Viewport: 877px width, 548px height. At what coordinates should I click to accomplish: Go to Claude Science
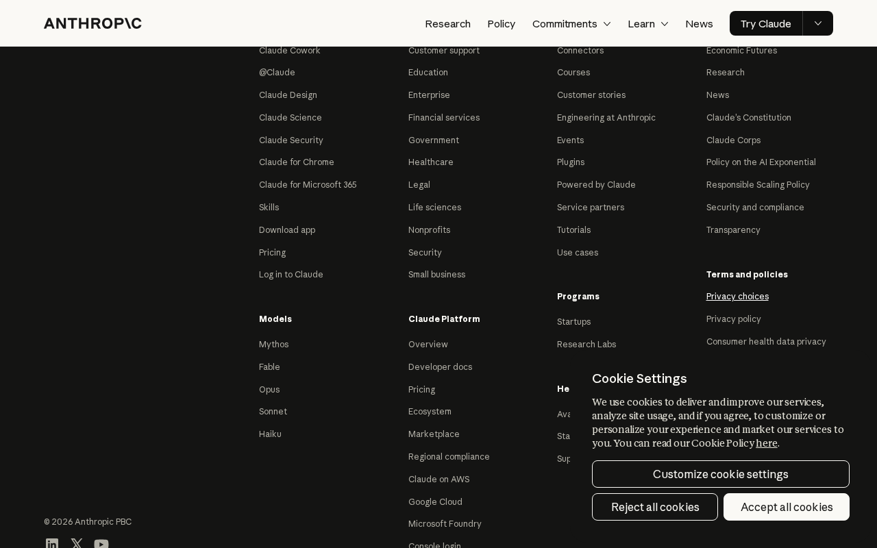coord(291,117)
